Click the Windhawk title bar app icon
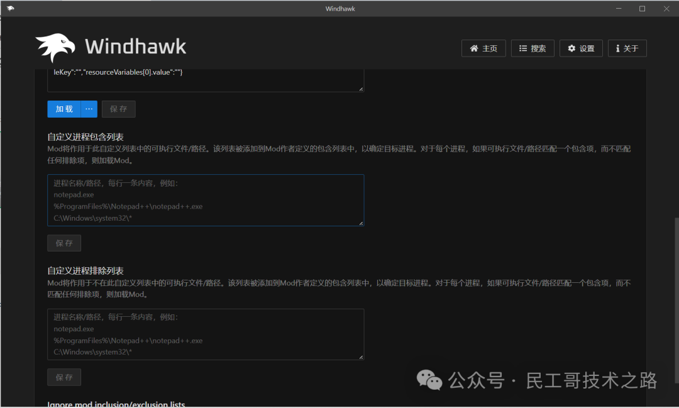Image resolution: width=679 pixels, height=408 pixels. (x=11, y=8)
